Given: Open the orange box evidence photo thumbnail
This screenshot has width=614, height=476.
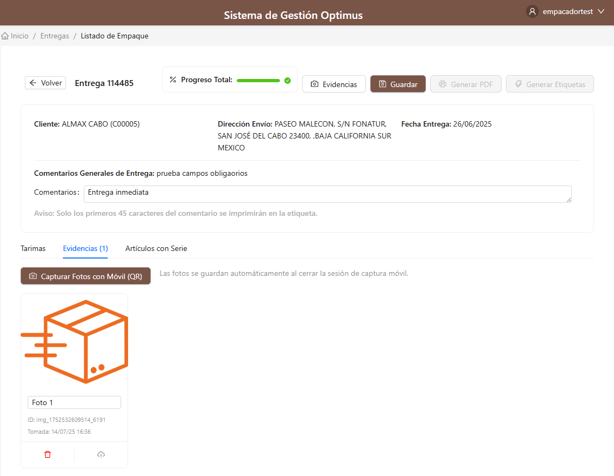Looking at the screenshot, I should tap(75, 341).
